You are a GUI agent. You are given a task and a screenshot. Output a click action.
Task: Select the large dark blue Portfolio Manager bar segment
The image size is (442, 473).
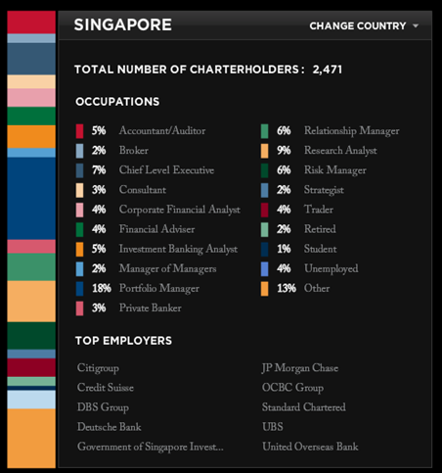click(31, 199)
